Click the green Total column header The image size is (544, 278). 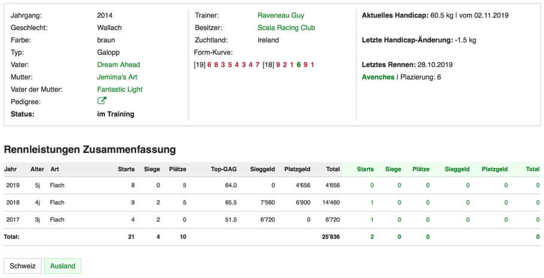click(532, 169)
